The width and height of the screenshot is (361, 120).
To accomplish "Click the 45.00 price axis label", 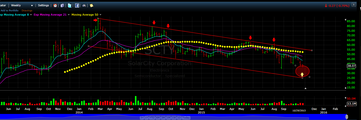I will 351,59.
